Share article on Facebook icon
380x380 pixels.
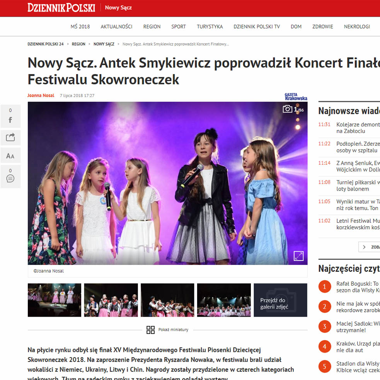(10, 116)
